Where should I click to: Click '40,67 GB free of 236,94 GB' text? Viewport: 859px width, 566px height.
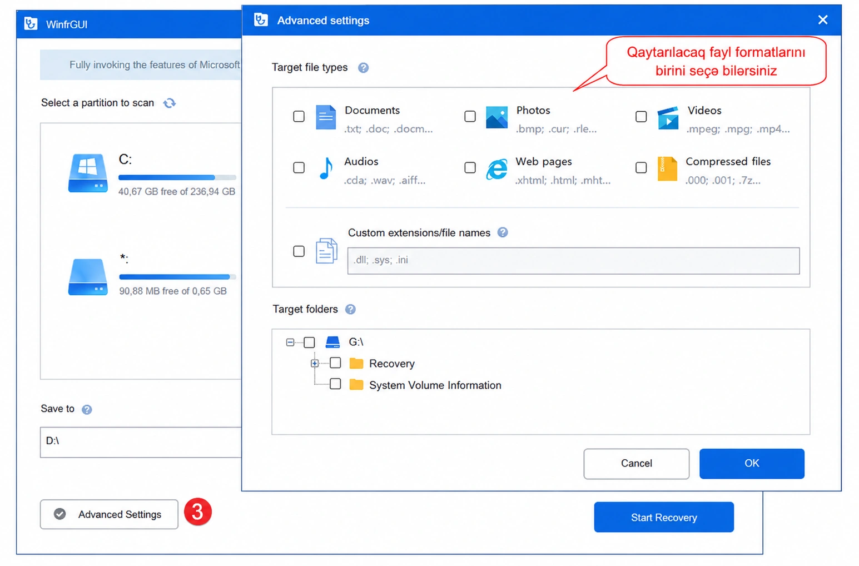coord(177,192)
